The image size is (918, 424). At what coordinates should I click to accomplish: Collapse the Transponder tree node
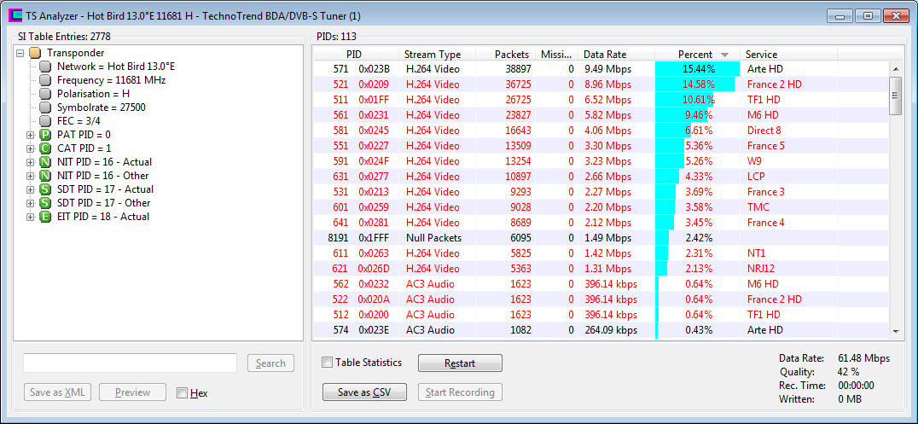pyautogui.click(x=20, y=53)
